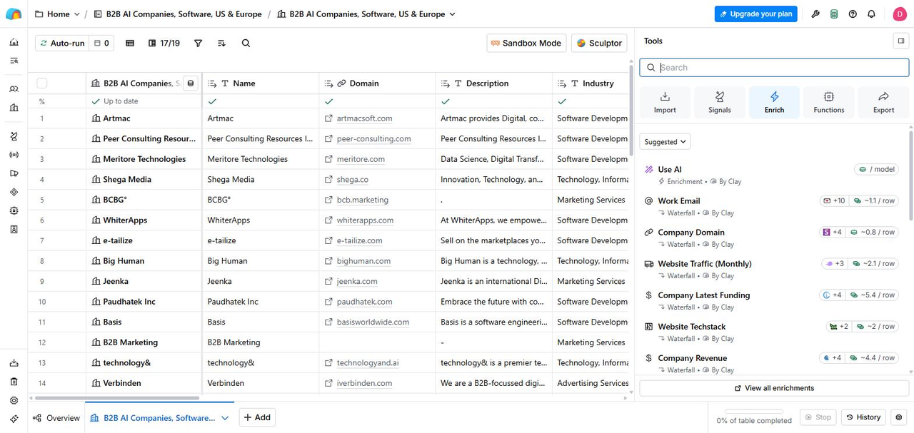Click the Upgrade your plan button
Image resolution: width=914 pixels, height=433 pixels.
point(757,14)
